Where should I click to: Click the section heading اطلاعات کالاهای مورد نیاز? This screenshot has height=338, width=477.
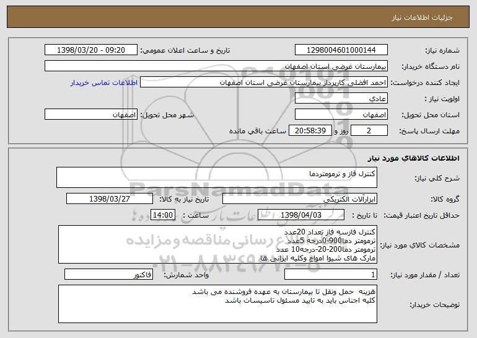point(413,158)
